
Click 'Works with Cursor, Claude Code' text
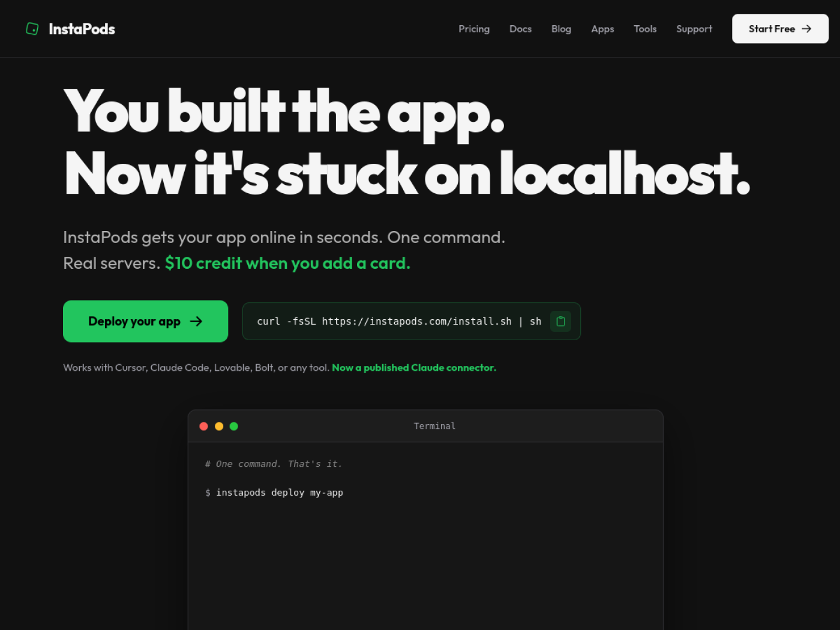pos(196,368)
